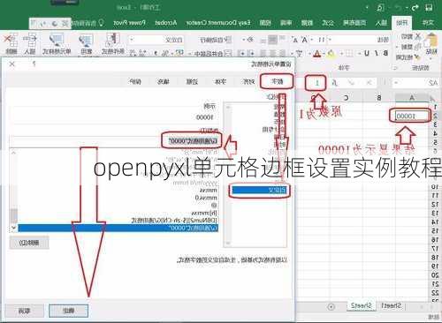442x323 pixels.
Task: Click the Wrap Text button
Action: (215, 40)
